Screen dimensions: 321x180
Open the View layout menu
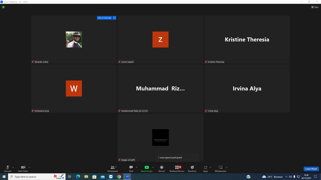[315, 7]
